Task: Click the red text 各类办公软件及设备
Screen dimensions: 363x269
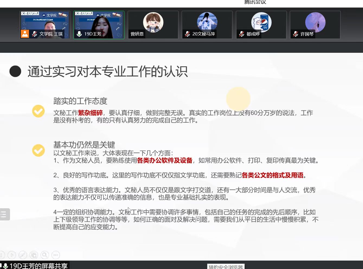Action: point(165,160)
